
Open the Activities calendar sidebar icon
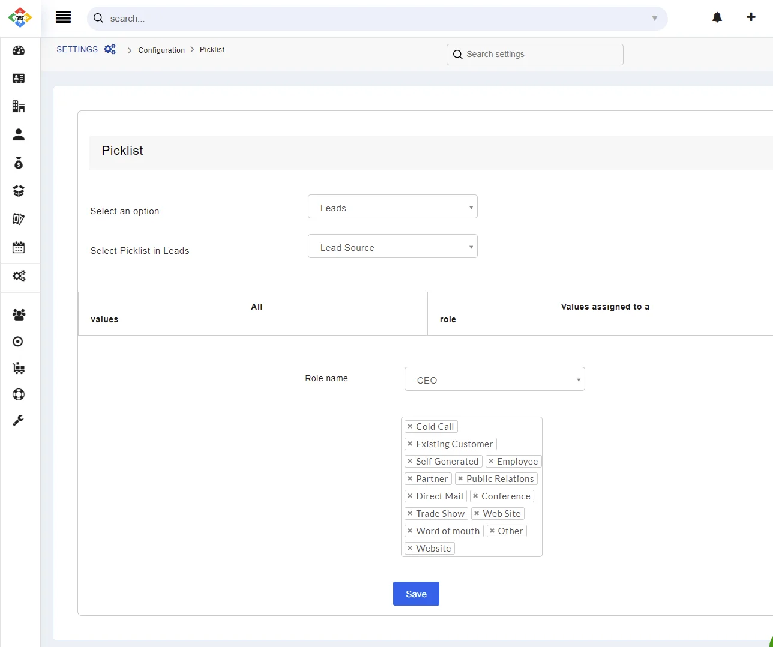pyautogui.click(x=19, y=247)
